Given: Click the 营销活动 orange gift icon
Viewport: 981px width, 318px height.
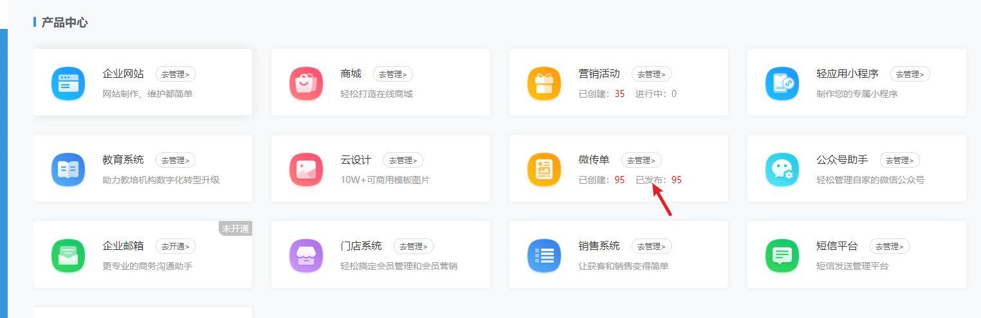Looking at the screenshot, I should click(x=544, y=84).
